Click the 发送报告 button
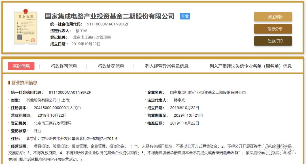This screenshot has height=164, width=306. [273, 17]
